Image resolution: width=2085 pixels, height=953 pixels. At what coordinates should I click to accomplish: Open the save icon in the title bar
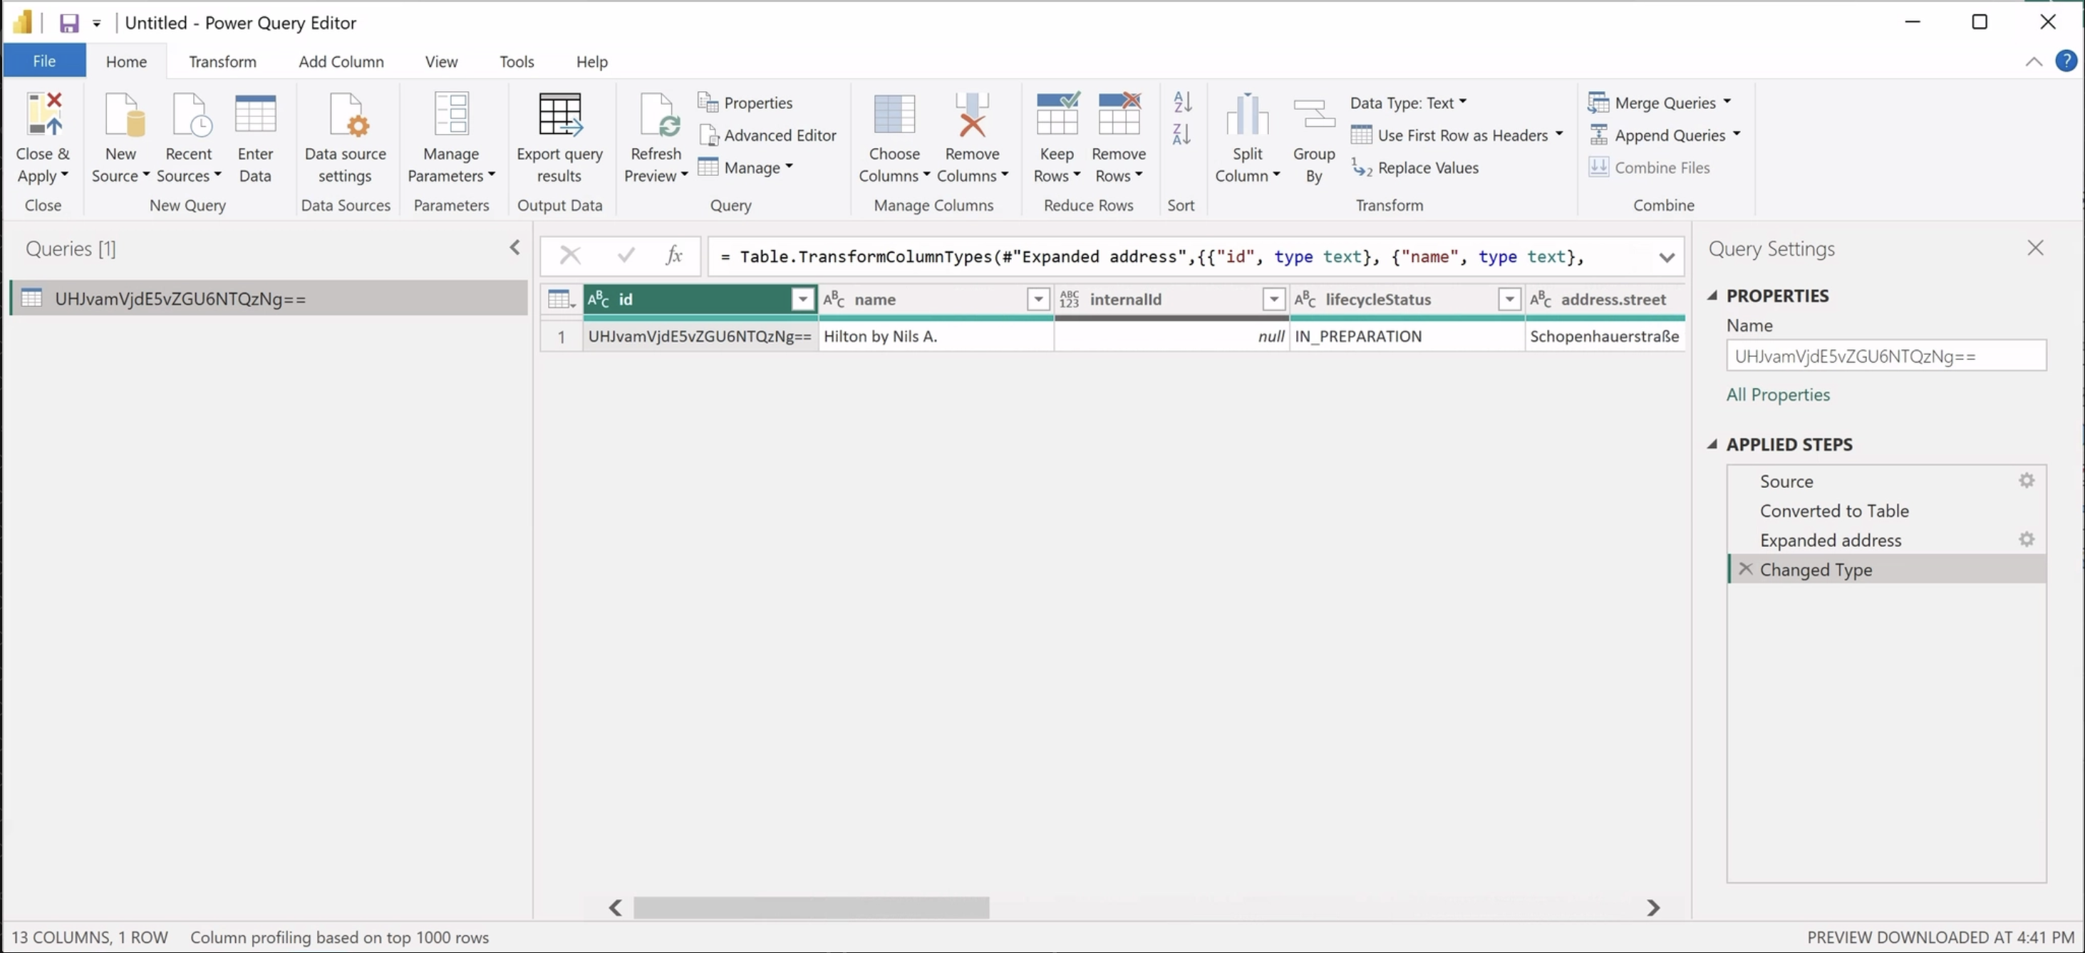(69, 23)
